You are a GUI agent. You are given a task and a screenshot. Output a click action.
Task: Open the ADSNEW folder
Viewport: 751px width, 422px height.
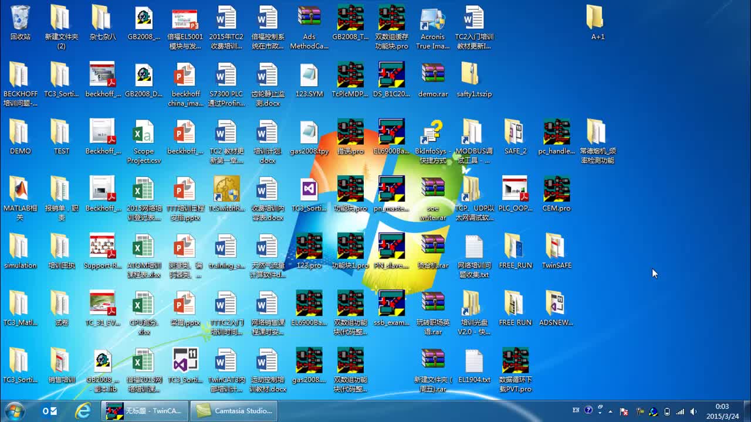pyautogui.click(x=556, y=309)
